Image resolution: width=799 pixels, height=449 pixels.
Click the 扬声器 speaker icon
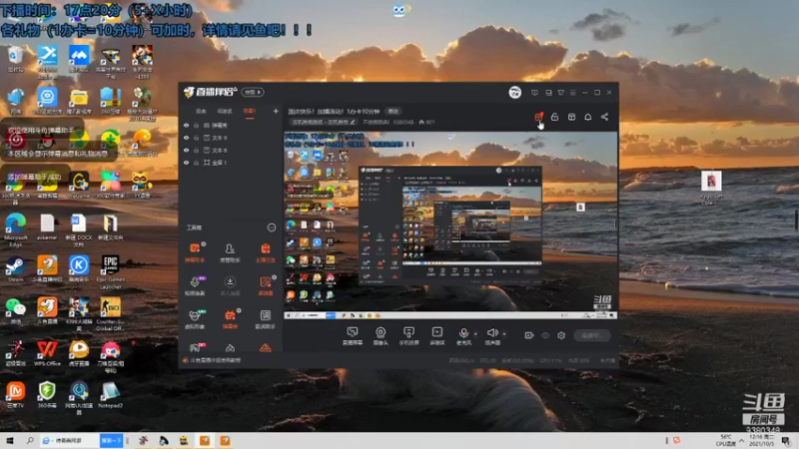point(492,333)
